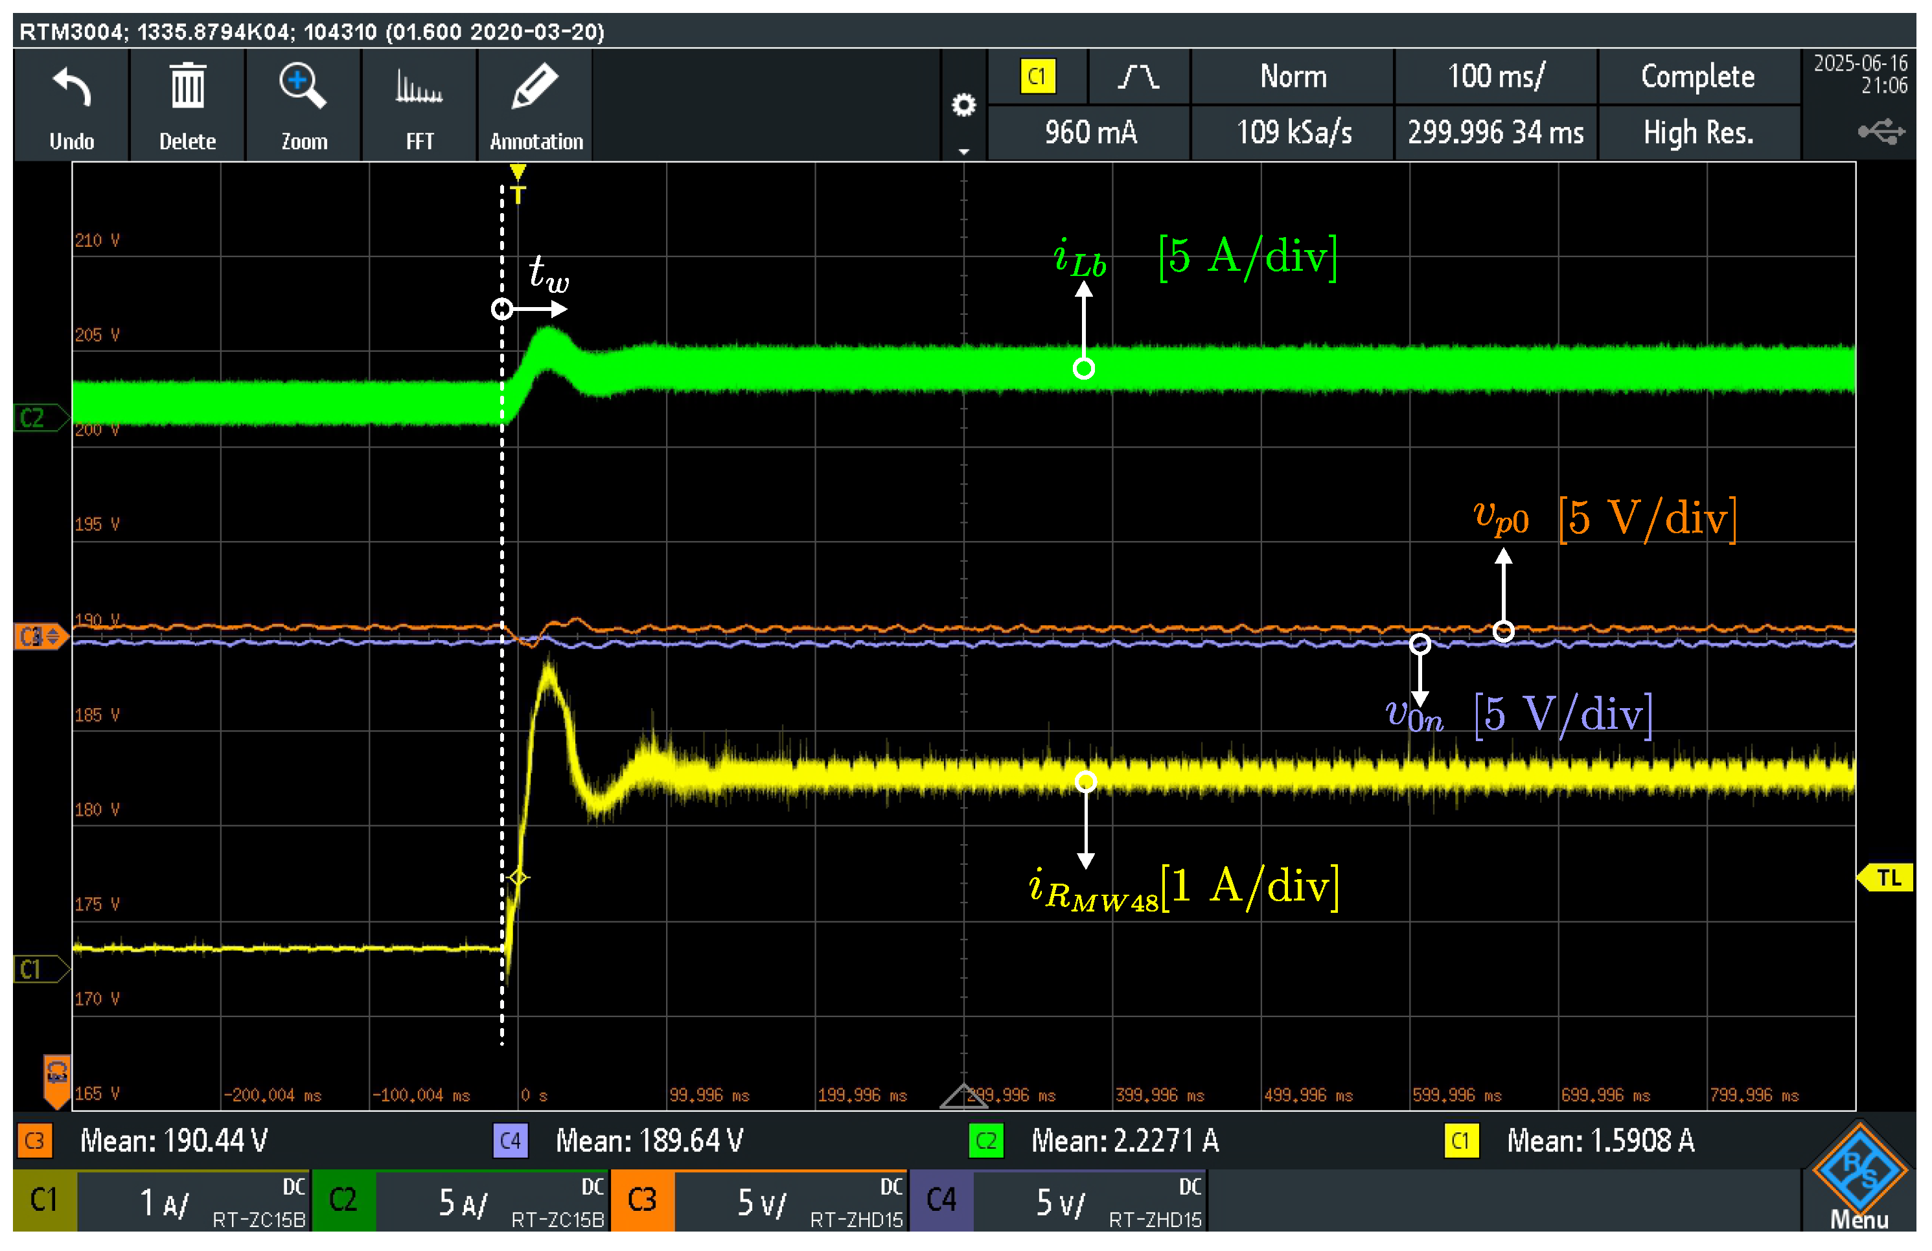Select the High Res. acquisition field
Viewport: 1932px width, 1251px height.
[1698, 132]
